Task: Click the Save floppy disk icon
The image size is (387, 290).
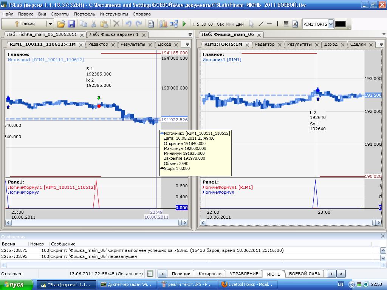Action: [x=71, y=24]
